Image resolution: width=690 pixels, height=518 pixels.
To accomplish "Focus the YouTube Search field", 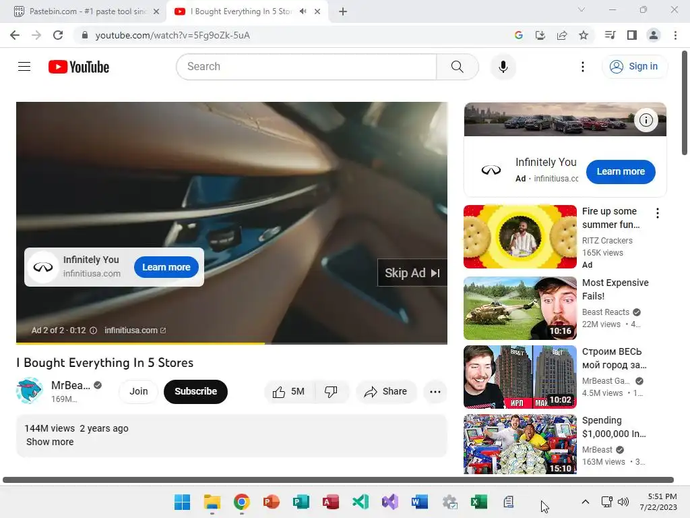I will click(x=307, y=67).
